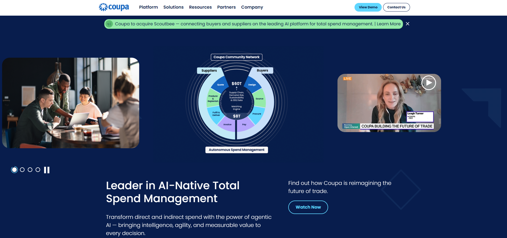This screenshot has width=507, height=238.
Task: Click the Source segment of the wheel
Action: [259, 99]
